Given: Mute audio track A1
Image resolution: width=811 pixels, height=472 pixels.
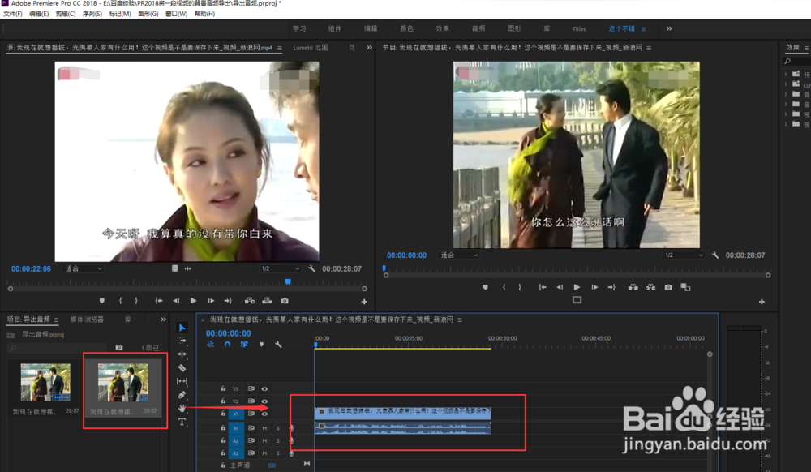Looking at the screenshot, I should click(x=264, y=428).
